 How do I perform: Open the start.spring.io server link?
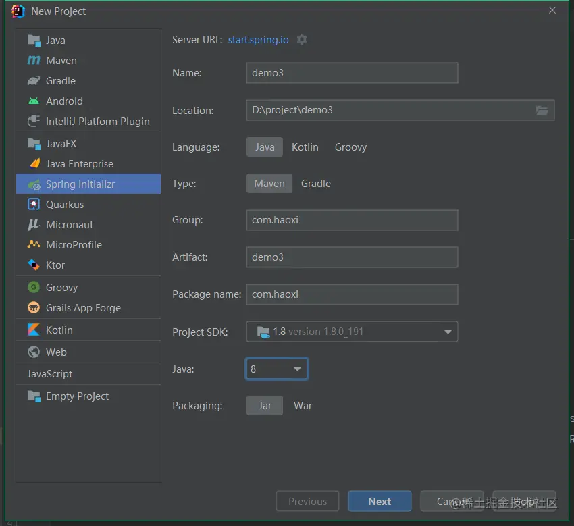pos(258,40)
